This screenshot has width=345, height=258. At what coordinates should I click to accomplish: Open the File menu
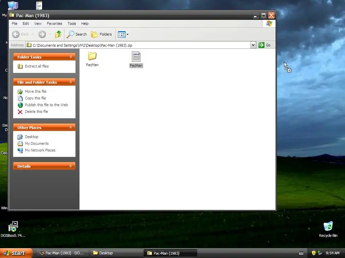click(x=14, y=24)
